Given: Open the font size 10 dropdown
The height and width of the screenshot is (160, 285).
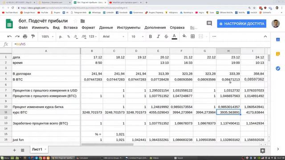Looking at the screenshot, I should 138,36.
